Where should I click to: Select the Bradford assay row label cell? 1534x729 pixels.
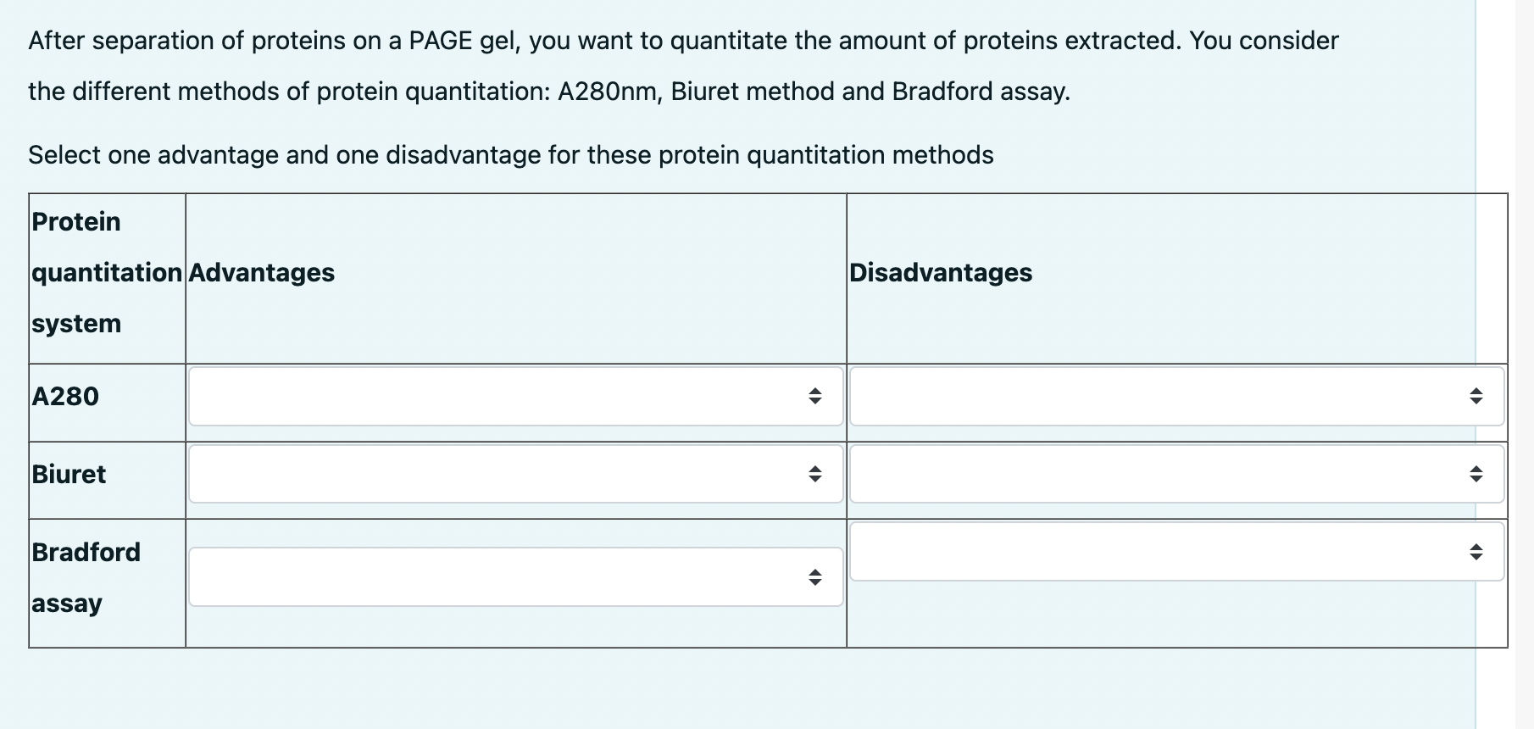(x=85, y=577)
